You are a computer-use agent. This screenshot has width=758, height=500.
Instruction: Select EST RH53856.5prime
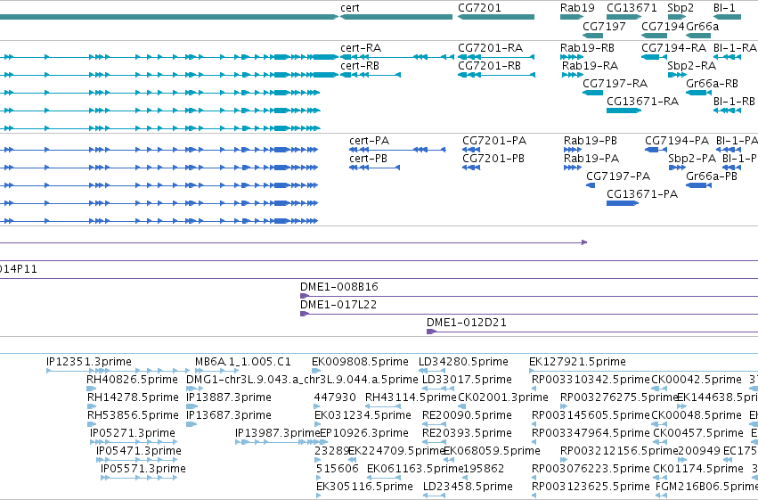(x=92, y=424)
